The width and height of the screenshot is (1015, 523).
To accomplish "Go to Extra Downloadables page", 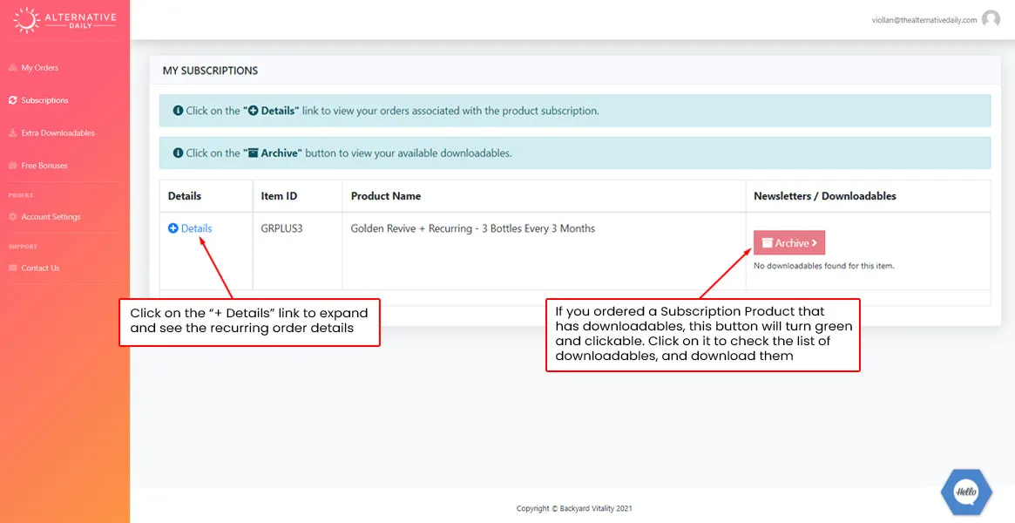I will (x=58, y=133).
